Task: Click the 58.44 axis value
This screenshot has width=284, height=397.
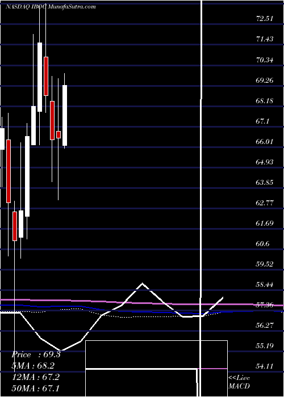Action: [265, 285]
